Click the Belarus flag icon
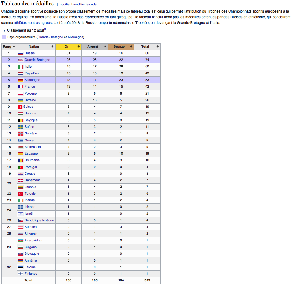The width and height of the screenshot is (294, 285). (21, 147)
